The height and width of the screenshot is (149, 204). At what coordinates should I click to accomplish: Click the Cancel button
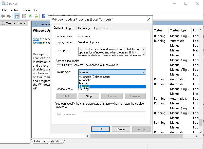point(121,129)
